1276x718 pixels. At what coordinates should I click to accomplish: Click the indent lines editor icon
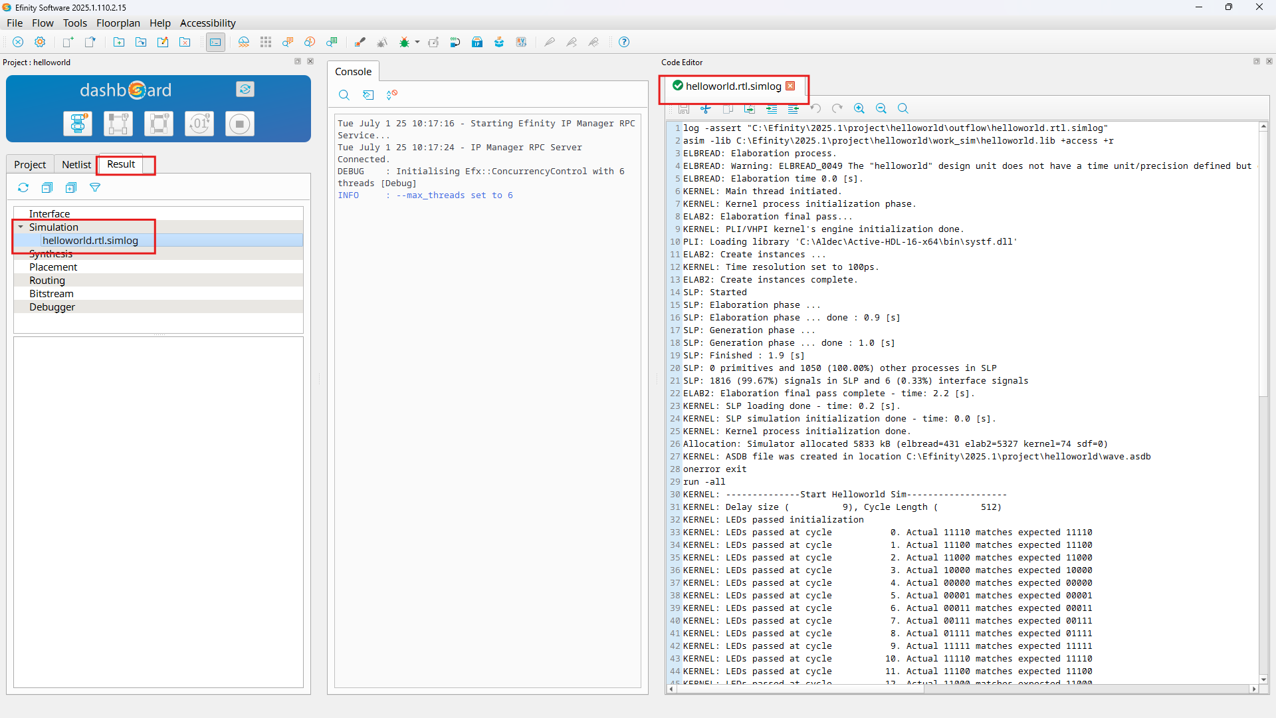point(772,108)
